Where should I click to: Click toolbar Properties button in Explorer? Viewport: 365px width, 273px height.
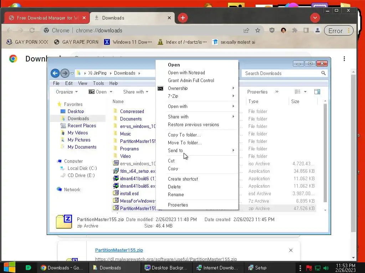pos(257,92)
